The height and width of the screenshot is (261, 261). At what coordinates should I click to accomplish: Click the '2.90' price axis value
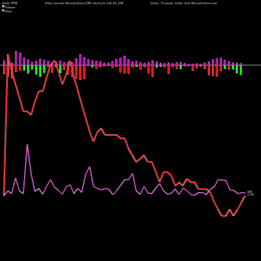click(251, 195)
